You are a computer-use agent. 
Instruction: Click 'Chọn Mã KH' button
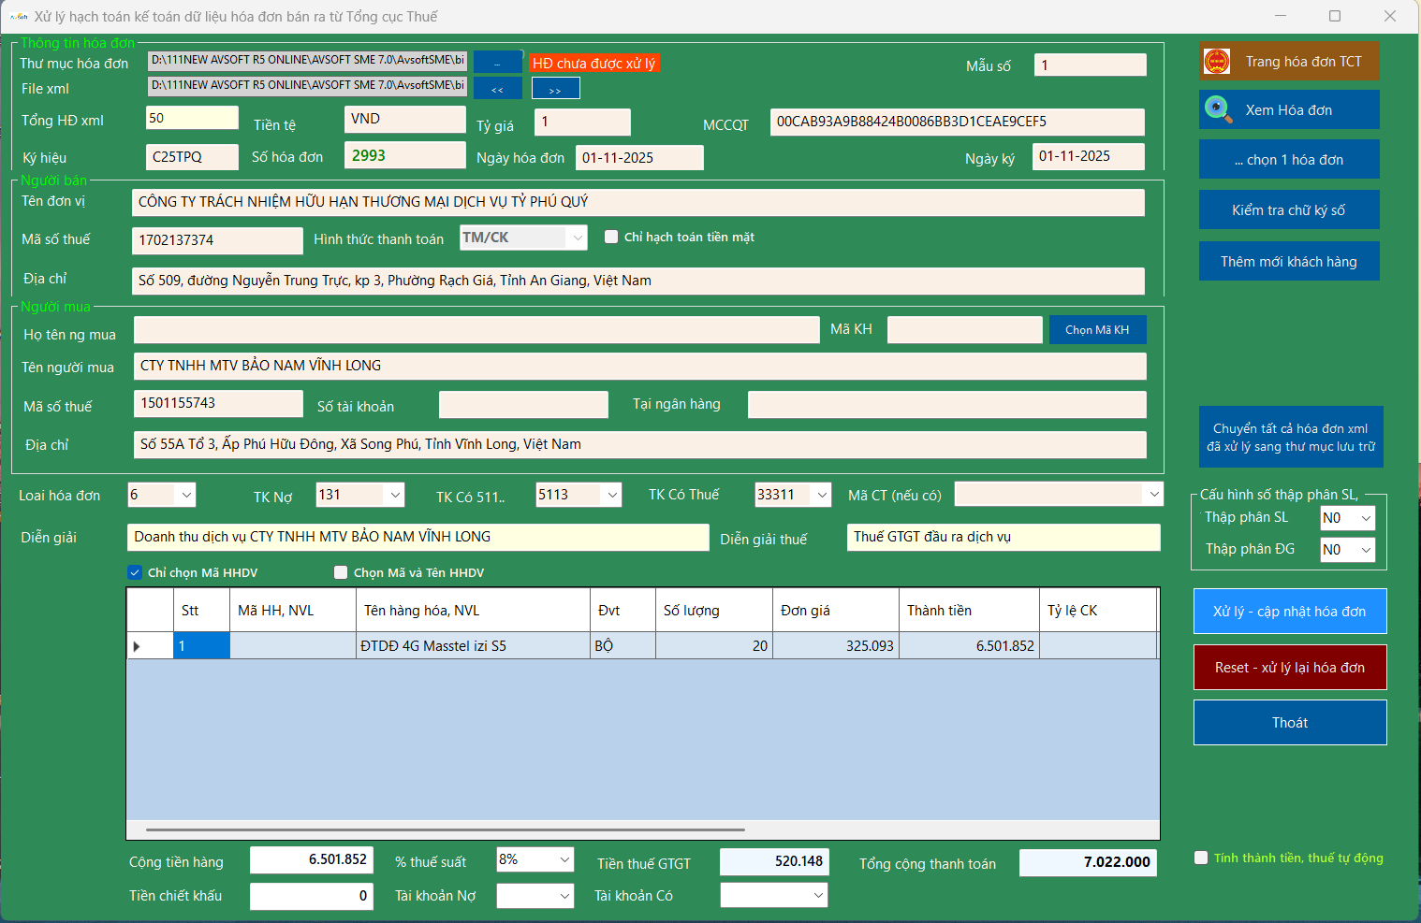pyautogui.click(x=1097, y=330)
